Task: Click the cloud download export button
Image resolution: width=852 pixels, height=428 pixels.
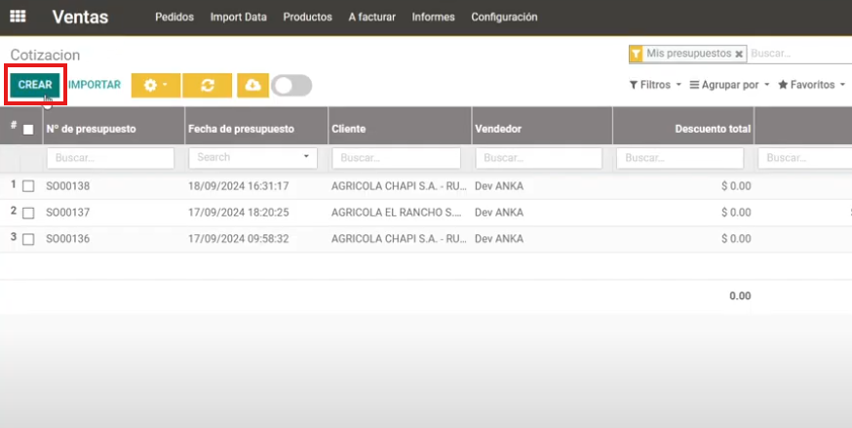Action: 252,85
